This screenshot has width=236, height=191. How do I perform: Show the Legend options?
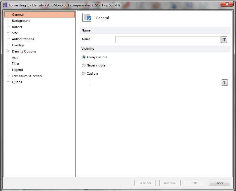tap(17, 70)
